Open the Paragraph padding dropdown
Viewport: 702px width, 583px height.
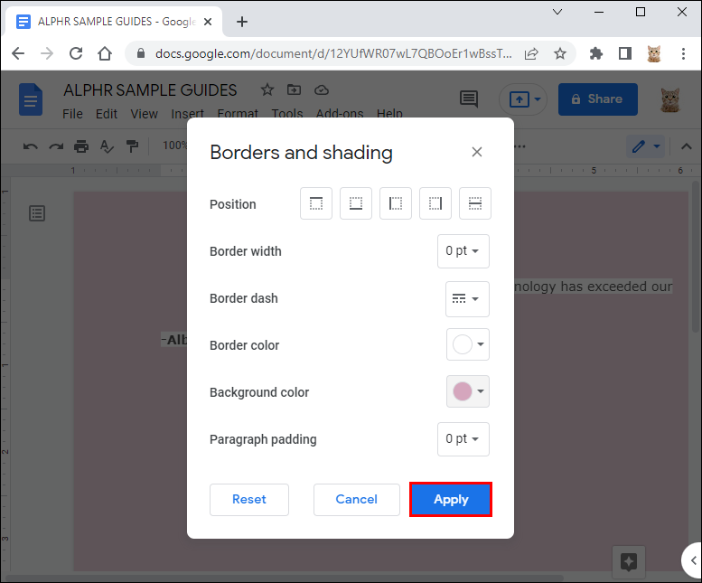[x=463, y=439]
